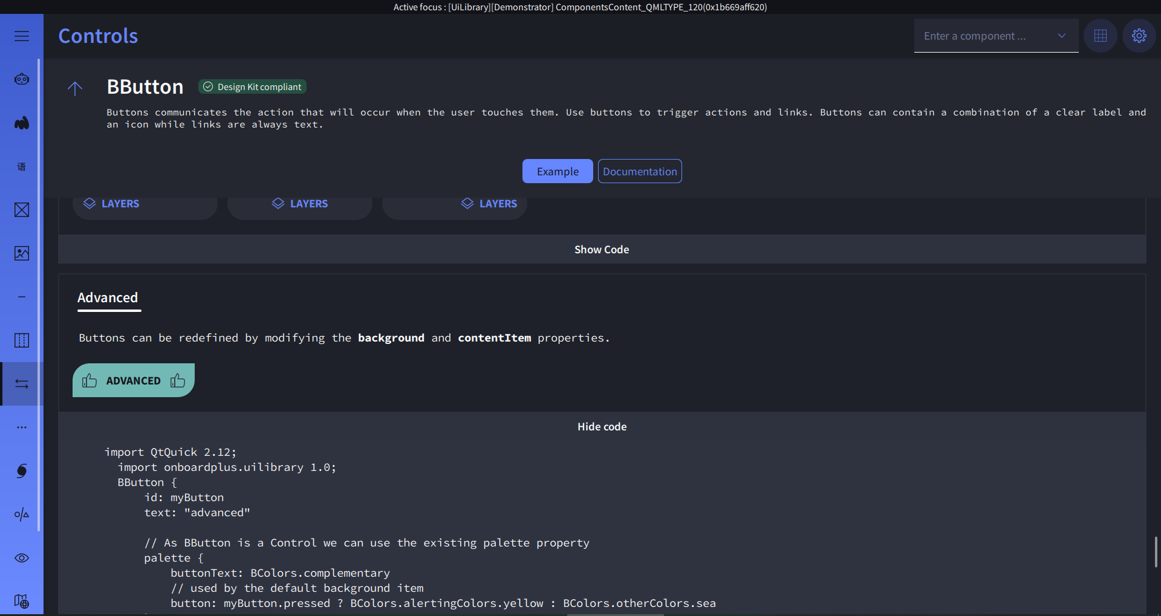Click the BButton heading
Screen dimensions: 1161x616
pos(145,86)
